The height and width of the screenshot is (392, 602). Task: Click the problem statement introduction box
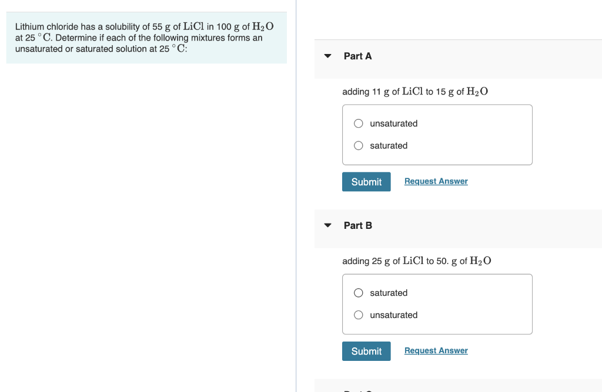pos(146,38)
